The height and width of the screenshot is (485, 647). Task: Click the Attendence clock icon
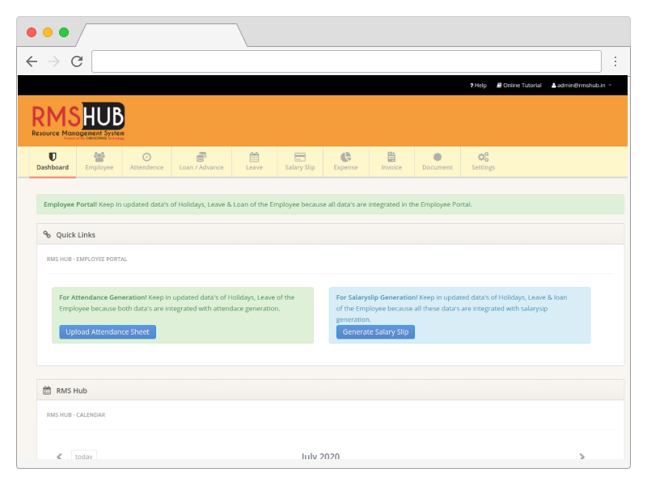(146, 157)
